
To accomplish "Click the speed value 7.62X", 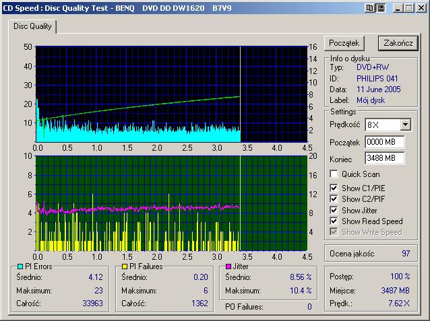I will [399, 304].
